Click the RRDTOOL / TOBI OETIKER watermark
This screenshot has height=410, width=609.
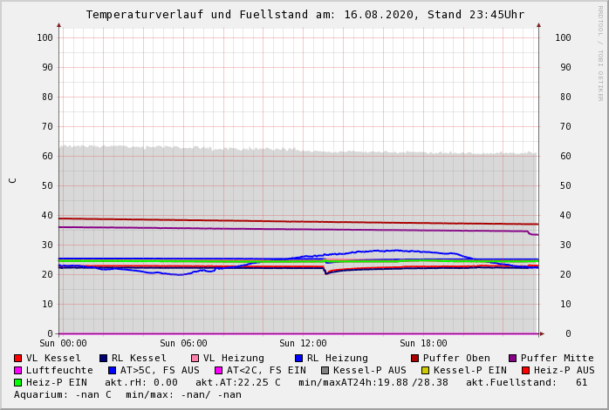[x=600, y=52]
